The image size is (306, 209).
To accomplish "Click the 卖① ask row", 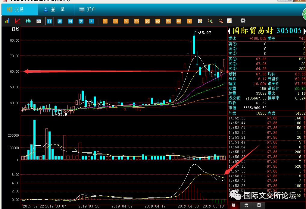I will [267, 53].
